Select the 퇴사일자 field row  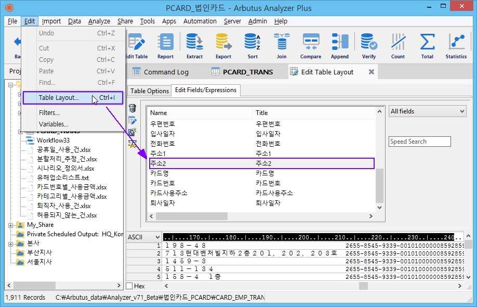click(x=261, y=203)
